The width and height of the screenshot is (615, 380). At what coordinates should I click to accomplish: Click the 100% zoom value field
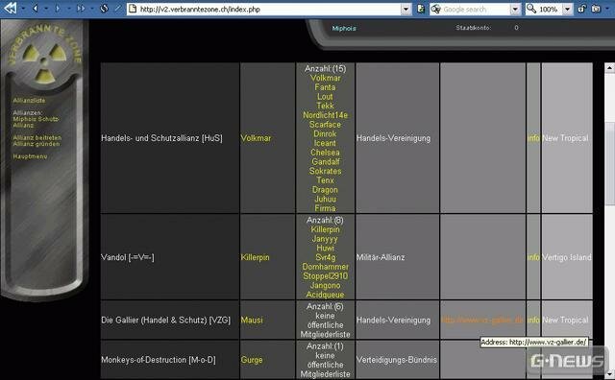550,9
